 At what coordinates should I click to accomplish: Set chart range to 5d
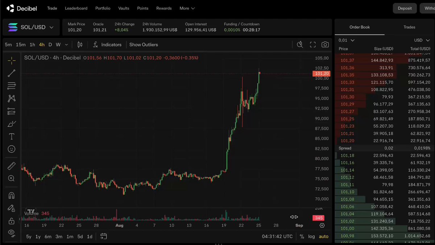(x=80, y=236)
